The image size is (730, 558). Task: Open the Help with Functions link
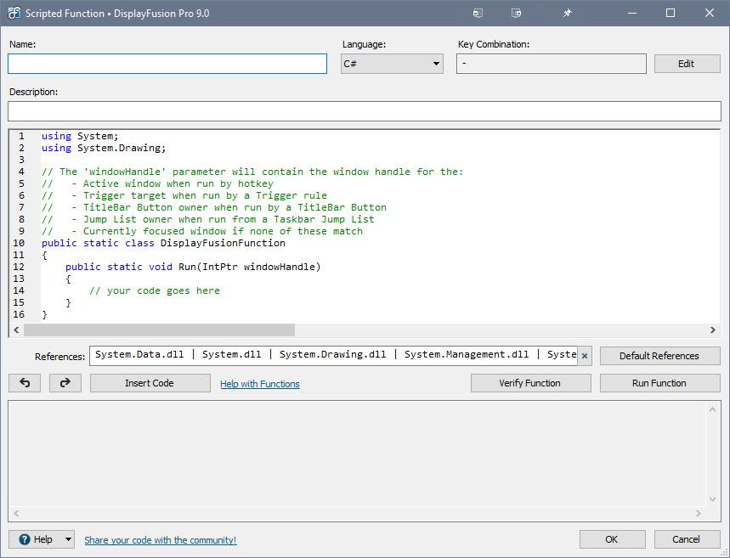click(x=260, y=384)
